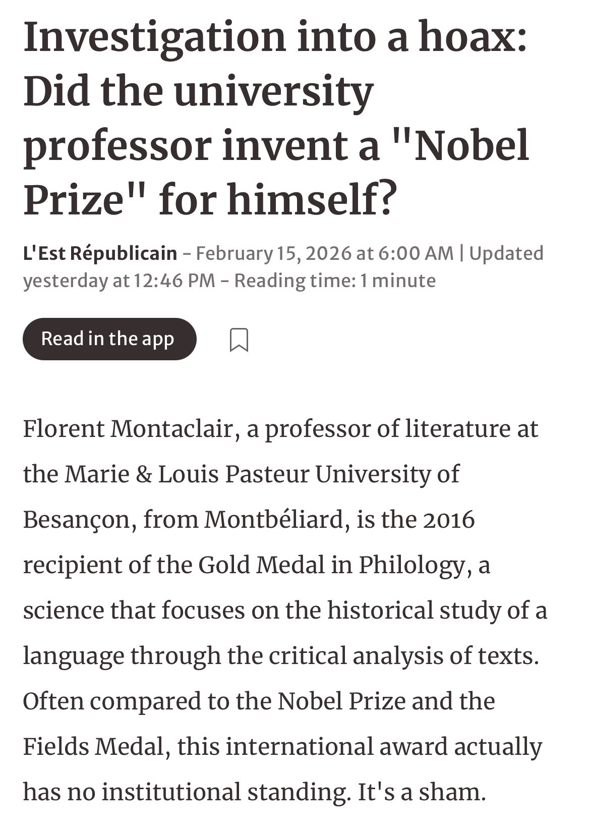Screen dimensions: 590x826
Task: Click the word "Montbéliard" in the paragraph
Action: 273,520
